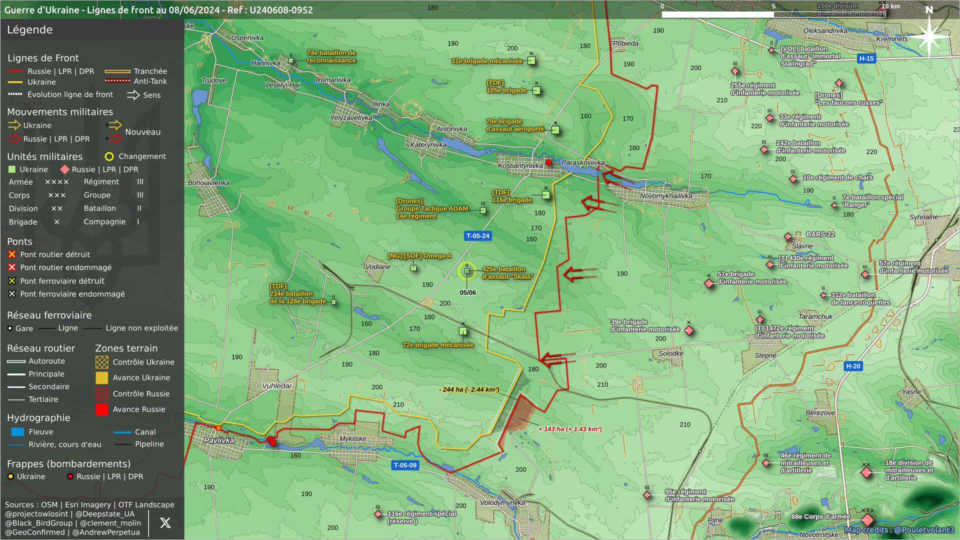Click the Contrôle Ukraine hatched swatch

click(101, 362)
